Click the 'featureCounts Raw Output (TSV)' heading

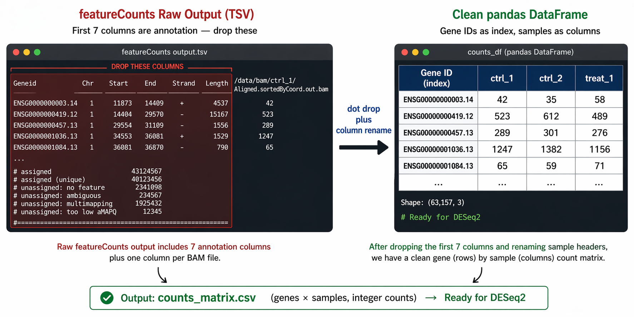167,14
